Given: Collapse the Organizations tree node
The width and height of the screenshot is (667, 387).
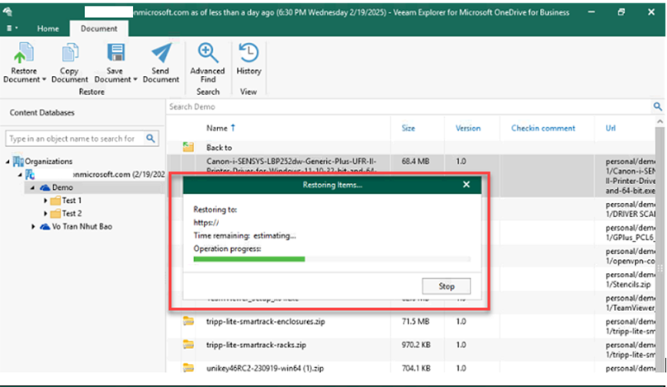Looking at the screenshot, I should [x=8, y=162].
